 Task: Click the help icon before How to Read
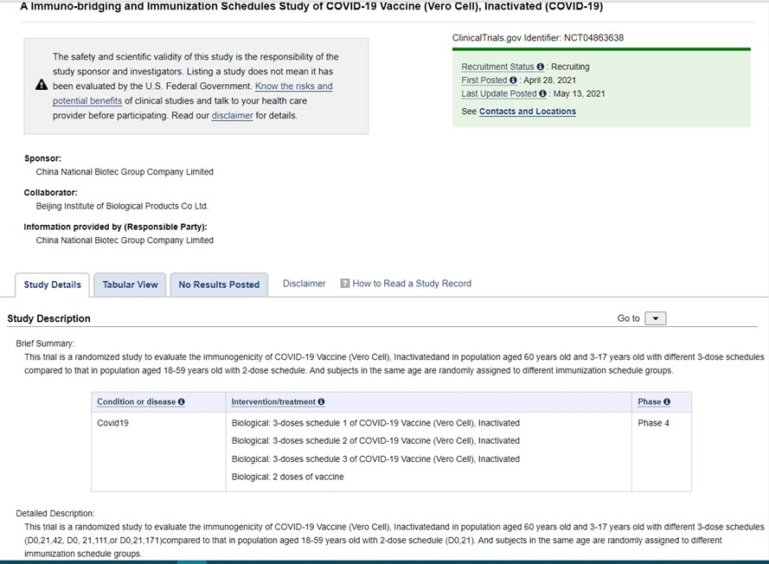tap(345, 283)
